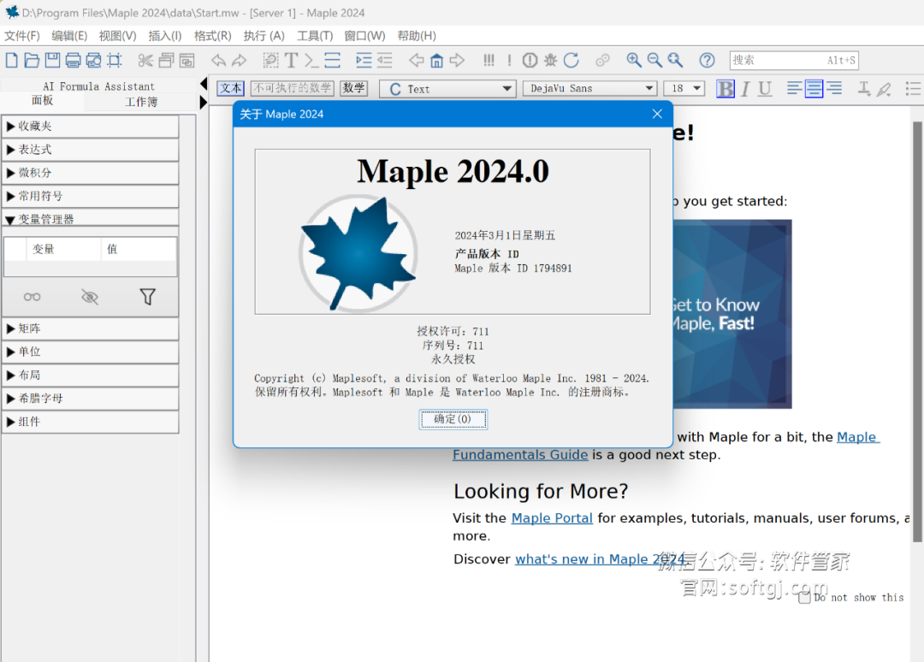Navigate back with the left arrow icon

tap(416, 60)
